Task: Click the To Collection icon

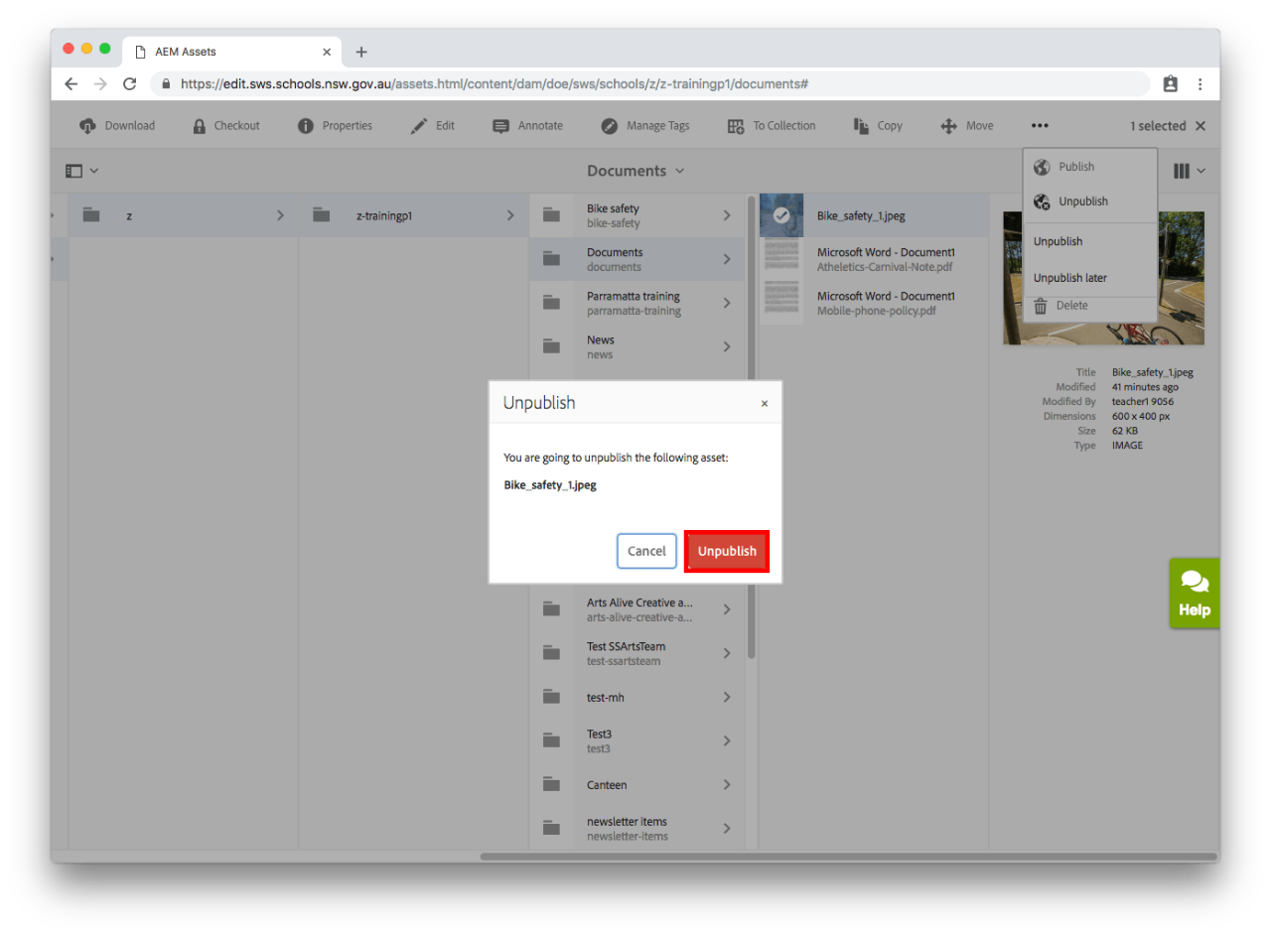Action: tap(736, 126)
